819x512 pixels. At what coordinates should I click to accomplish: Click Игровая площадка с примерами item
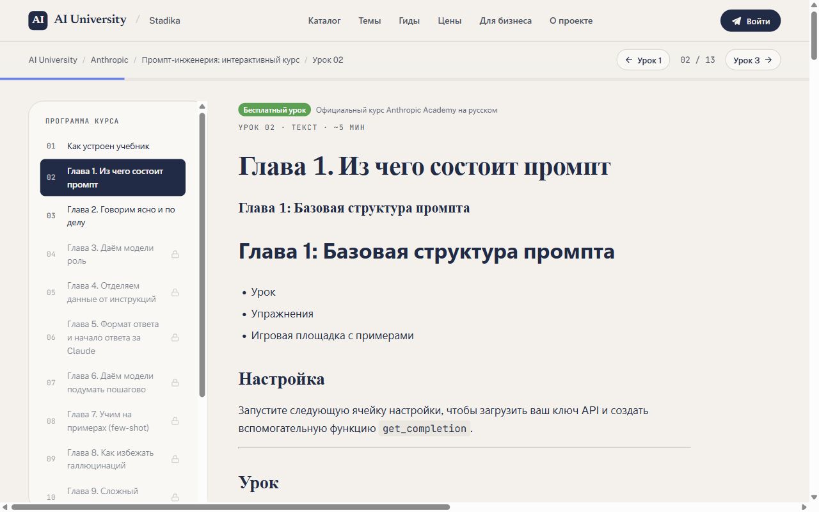coord(332,335)
